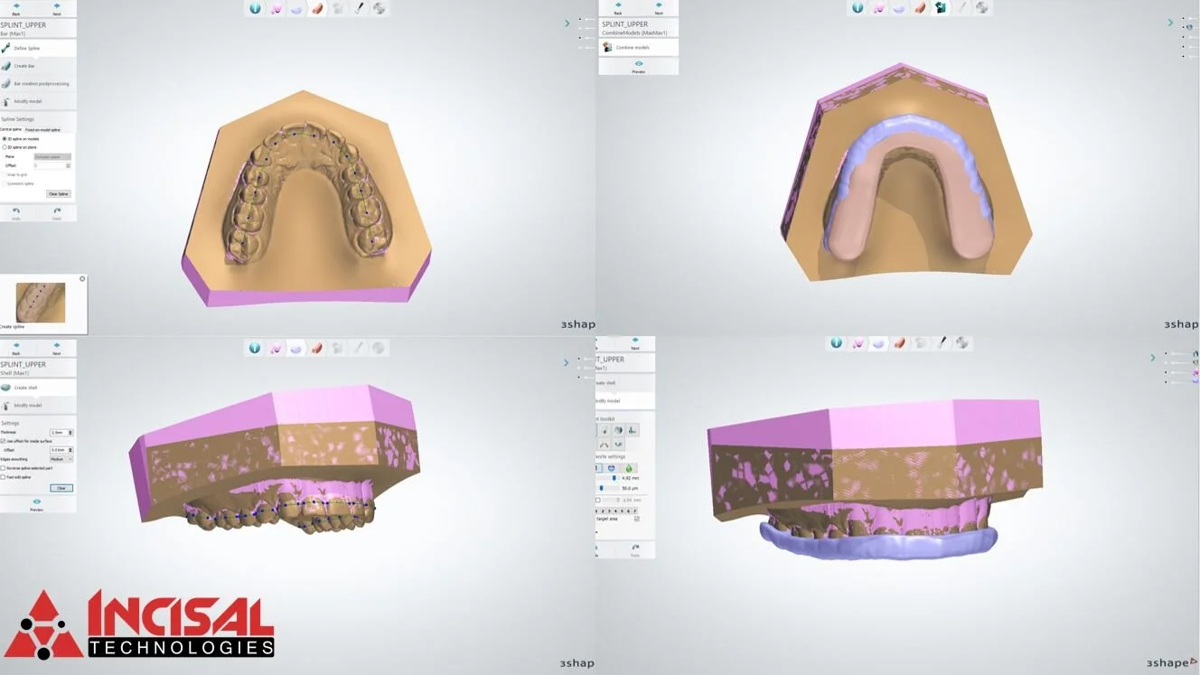Click the Offset stepper in Spline Settings
The width and height of the screenshot is (1200, 675).
point(68,166)
